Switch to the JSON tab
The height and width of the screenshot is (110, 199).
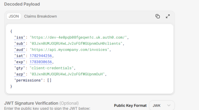point(14,16)
